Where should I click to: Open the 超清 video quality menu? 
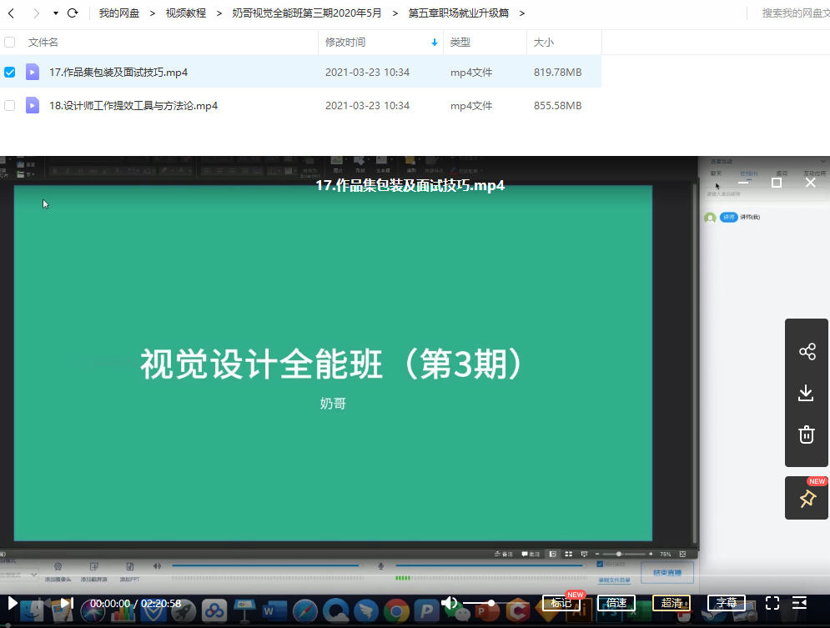[672, 603]
